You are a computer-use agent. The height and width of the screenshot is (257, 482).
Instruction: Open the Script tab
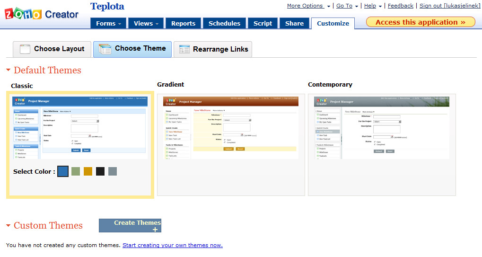pyautogui.click(x=263, y=23)
